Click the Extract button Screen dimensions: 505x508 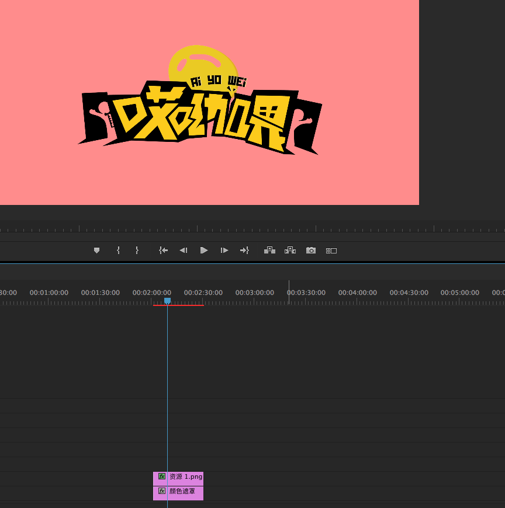pos(290,250)
